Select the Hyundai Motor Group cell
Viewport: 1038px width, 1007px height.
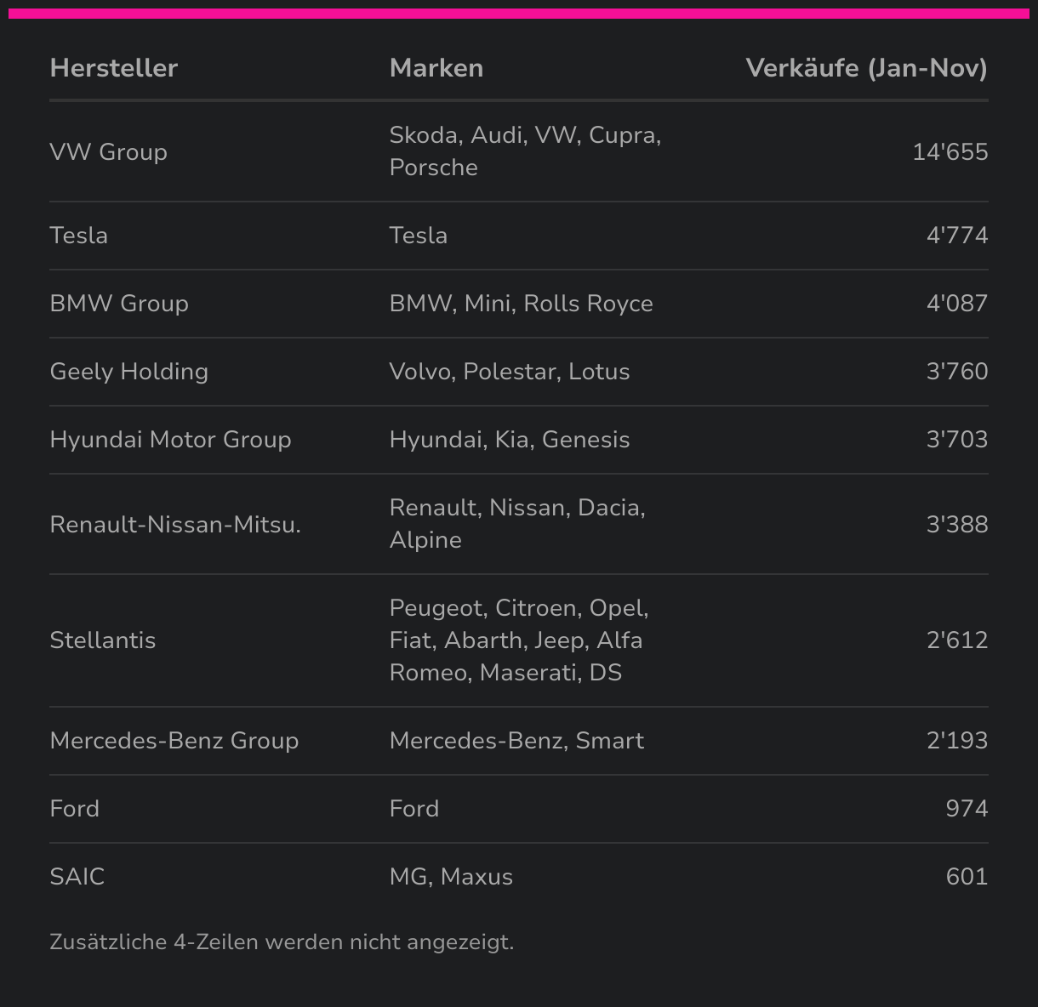tap(171, 440)
